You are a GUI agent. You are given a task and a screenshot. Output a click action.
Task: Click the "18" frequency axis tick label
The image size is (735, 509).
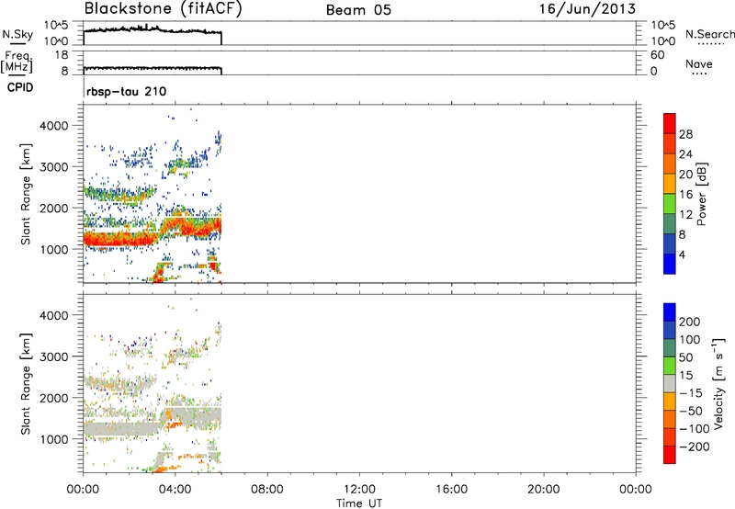(x=62, y=55)
